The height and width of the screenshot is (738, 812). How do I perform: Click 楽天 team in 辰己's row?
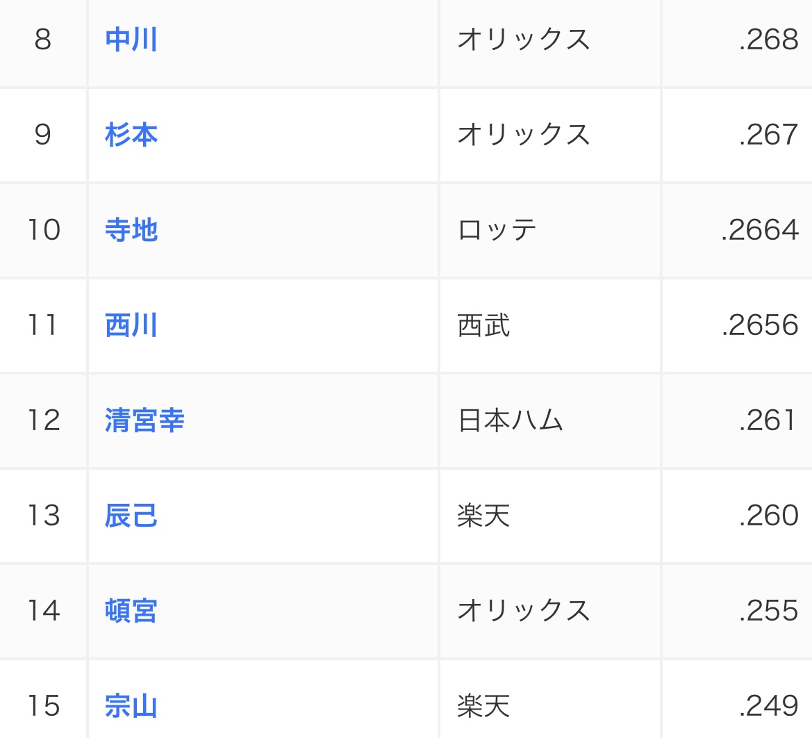point(483,516)
